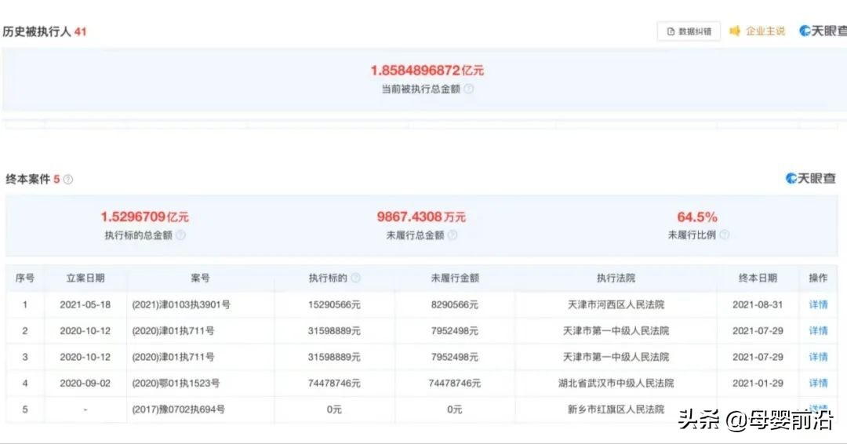Open the 企业主说 link
This screenshot has height=444, width=847.
point(758,31)
